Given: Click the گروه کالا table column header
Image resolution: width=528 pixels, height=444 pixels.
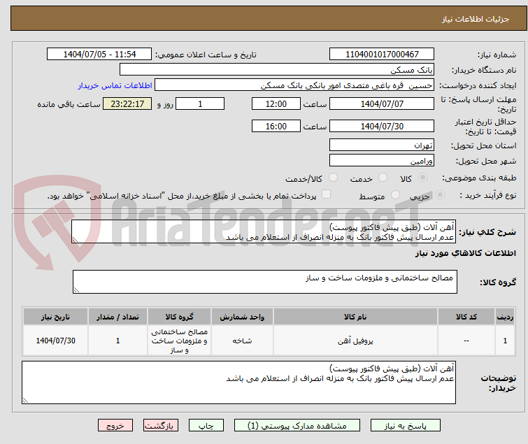Looking at the screenshot, I should point(180,317).
